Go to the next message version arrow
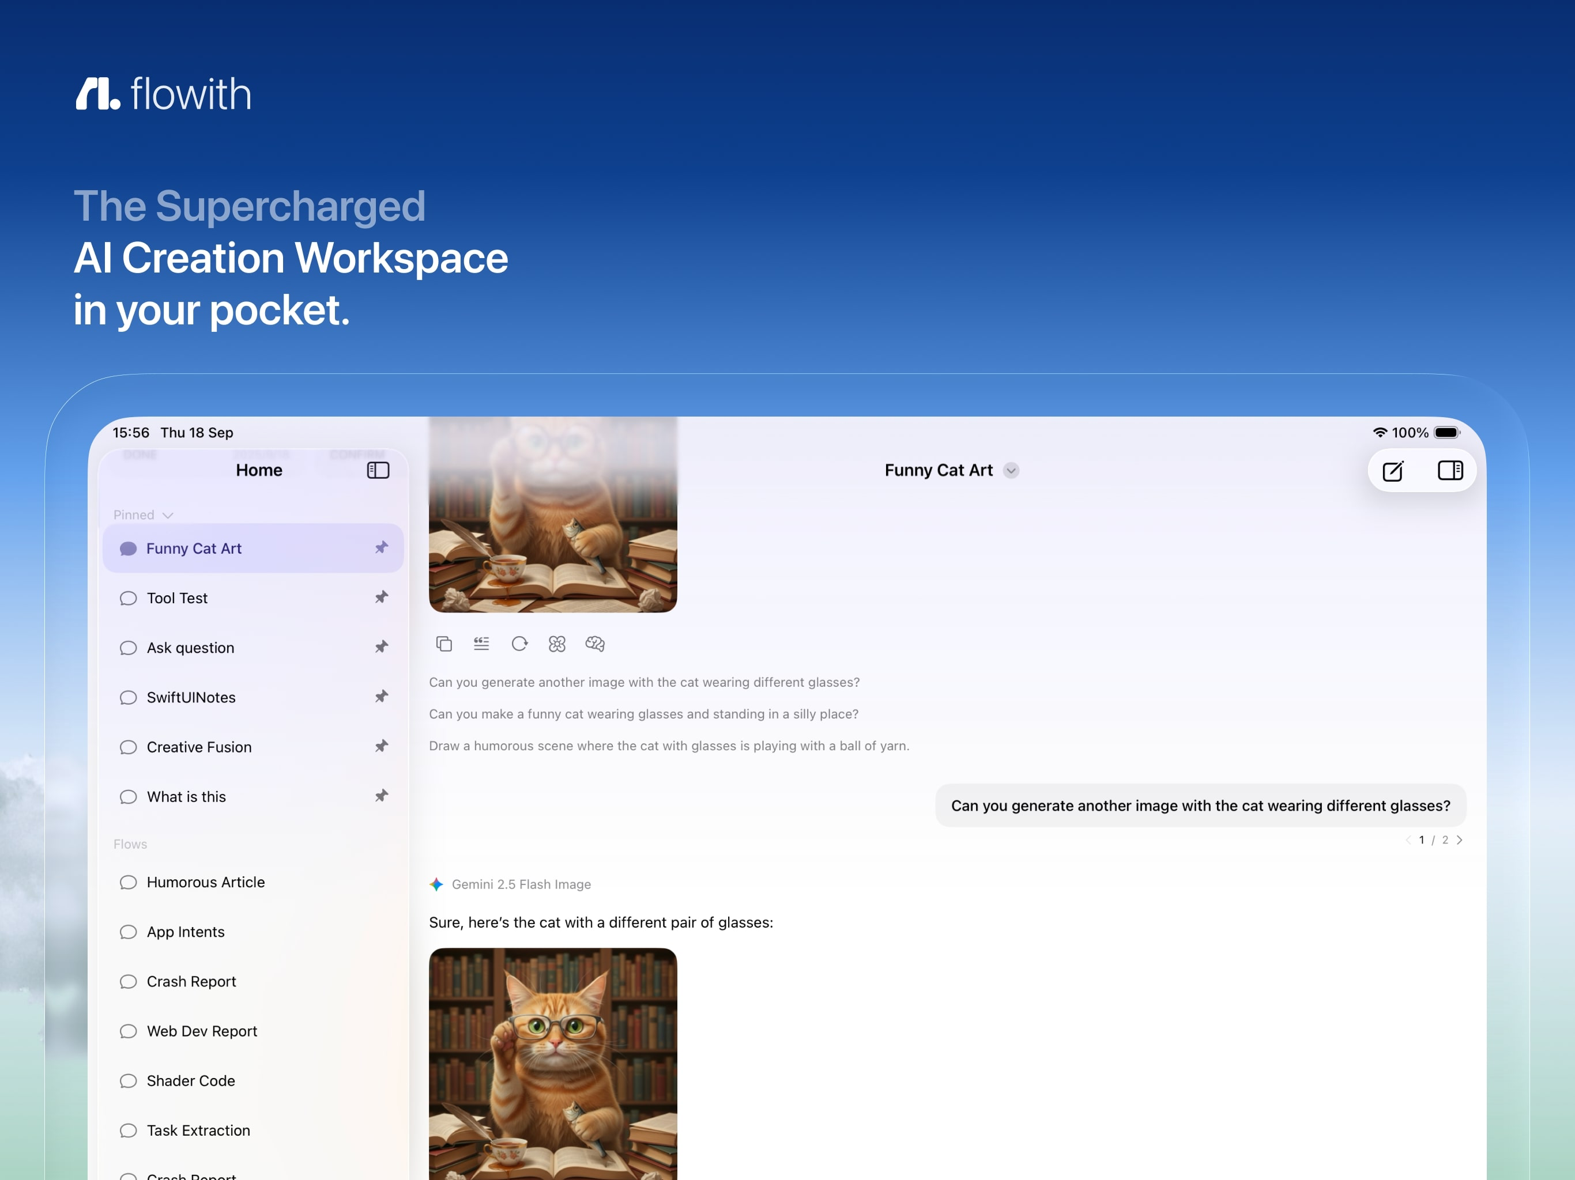 point(1460,840)
